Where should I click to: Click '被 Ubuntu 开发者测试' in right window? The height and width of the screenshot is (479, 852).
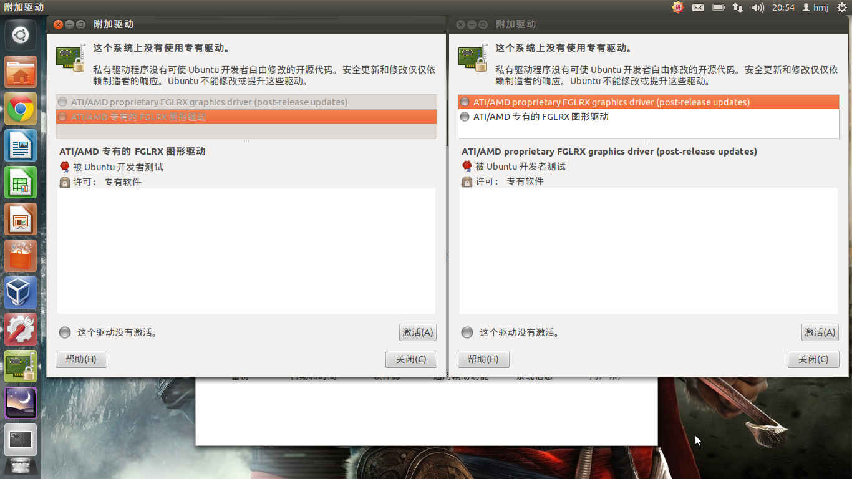[520, 167]
